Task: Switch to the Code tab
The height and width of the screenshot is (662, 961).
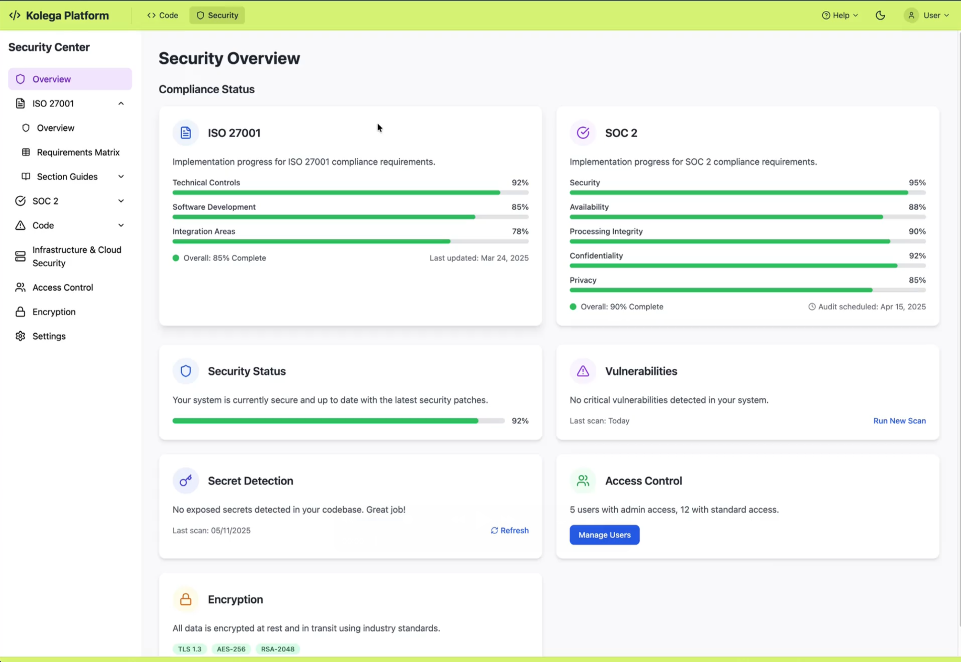Action: pos(162,15)
